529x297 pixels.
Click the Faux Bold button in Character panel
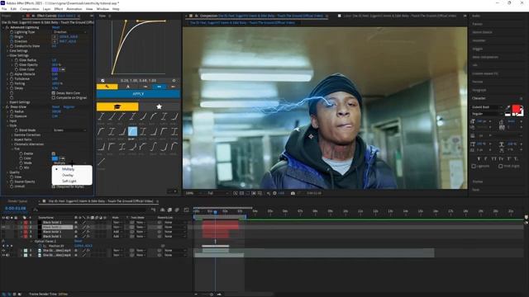pyautogui.click(x=479, y=158)
